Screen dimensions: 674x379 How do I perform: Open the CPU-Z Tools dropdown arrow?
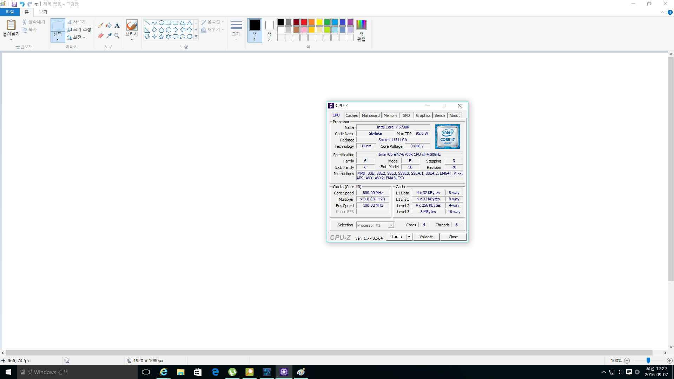click(409, 237)
